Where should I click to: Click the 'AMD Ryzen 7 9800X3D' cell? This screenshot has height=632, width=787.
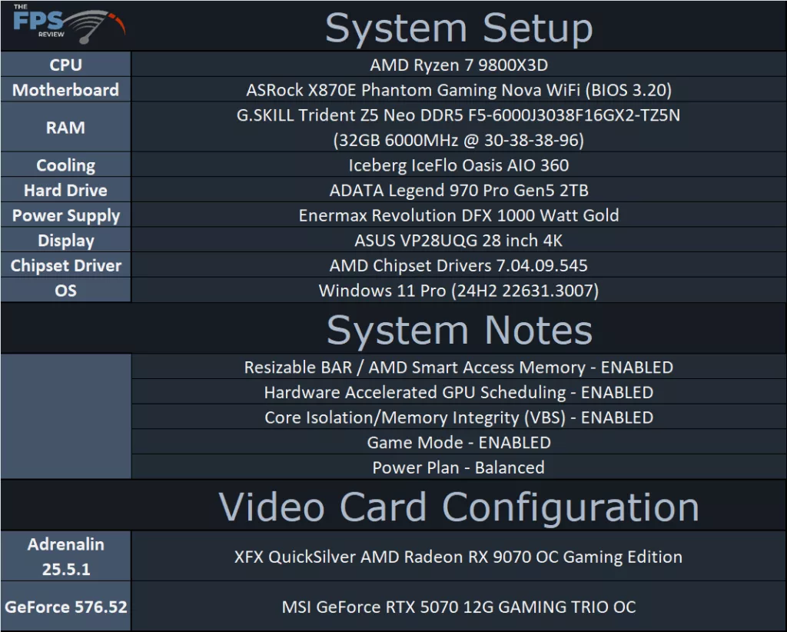[x=459, y=65]
